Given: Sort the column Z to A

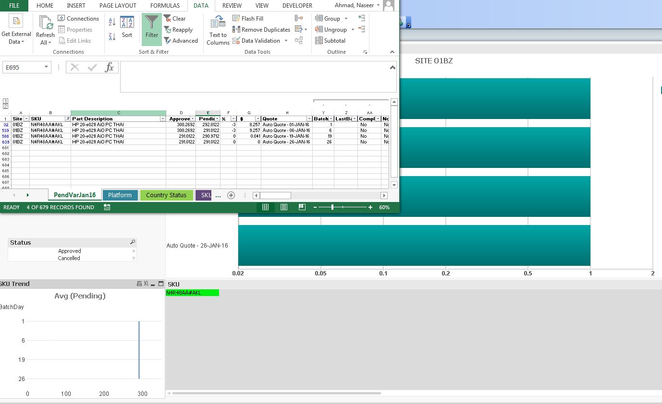Looking at the screenshot, I should point(112,36).
